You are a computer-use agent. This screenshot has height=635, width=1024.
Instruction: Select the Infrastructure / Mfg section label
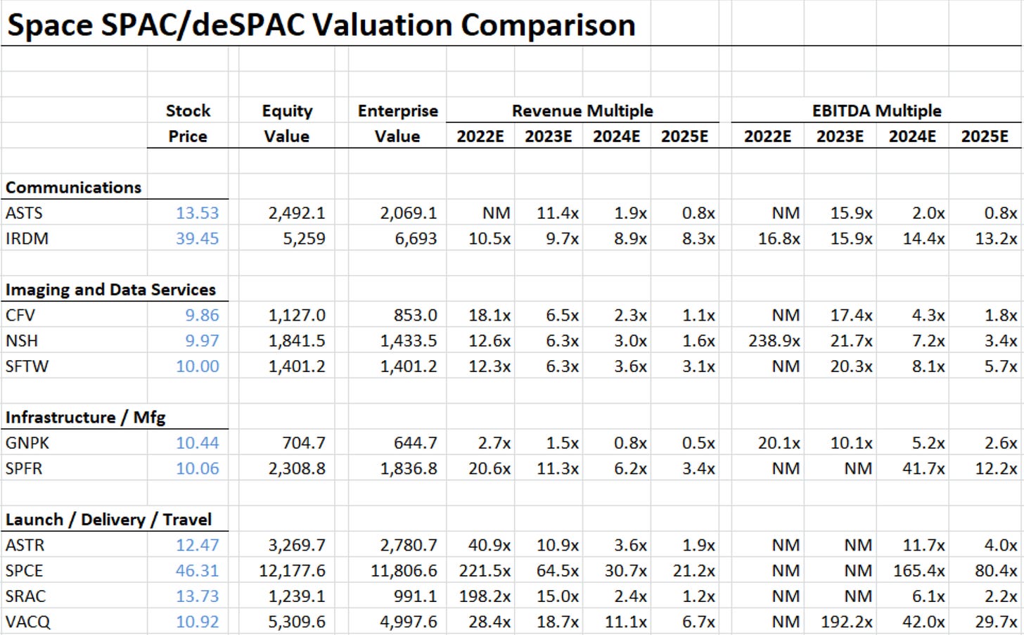[85, 418]
